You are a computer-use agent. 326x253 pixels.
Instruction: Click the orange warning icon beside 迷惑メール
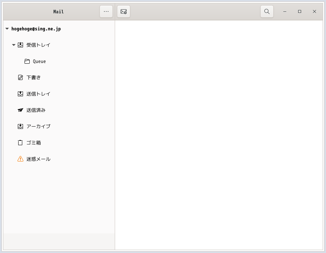tap(20, 159)
